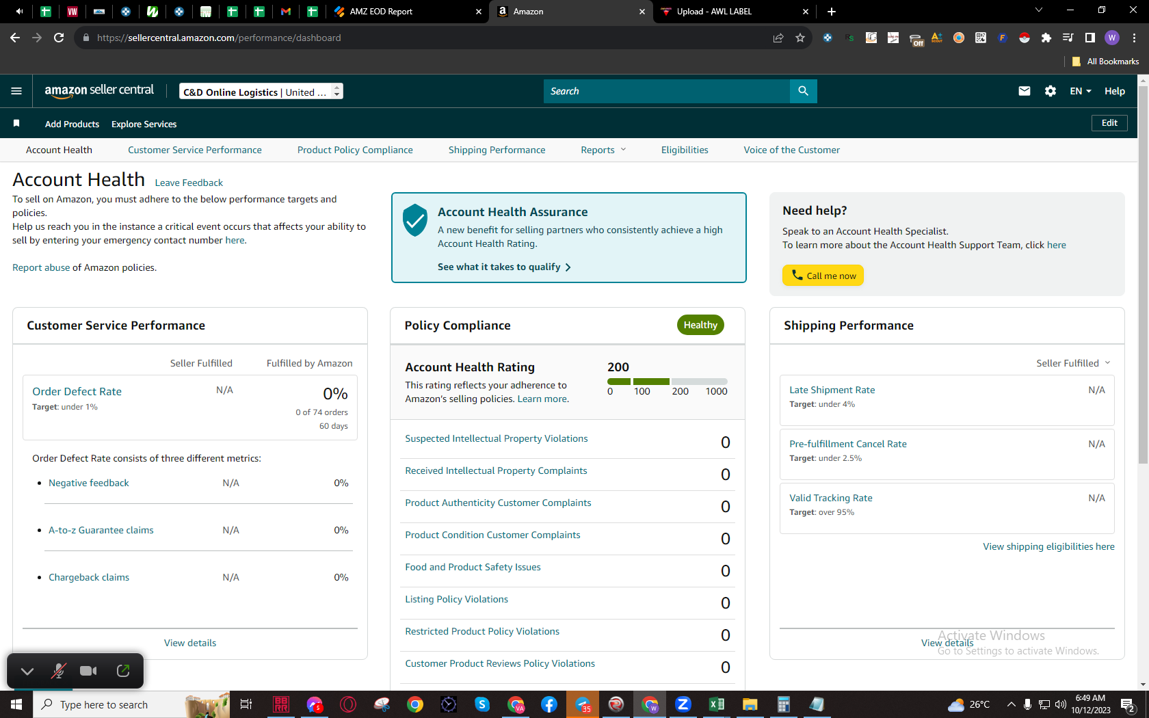1149x718 pixels.
Task: Open the AMZScout extension icon
Action: (x=937, y=38)
